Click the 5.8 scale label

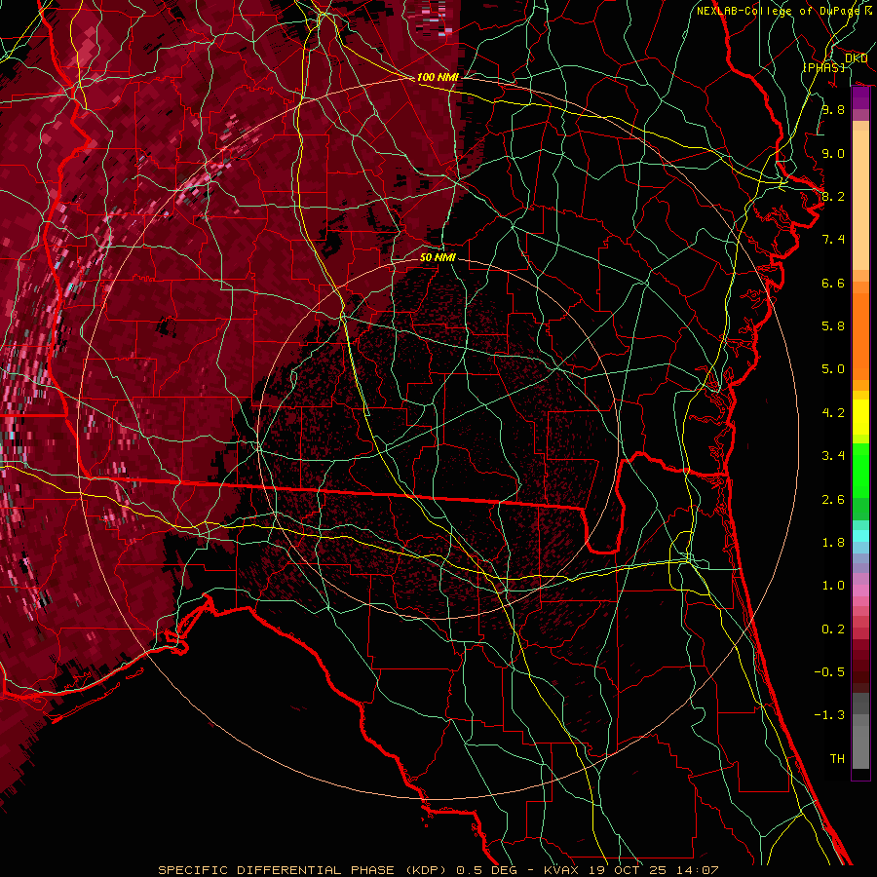833,326
